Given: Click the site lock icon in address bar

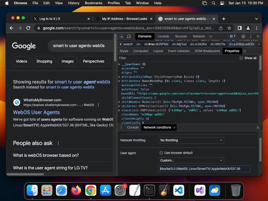Looking at the screenshot, I should click(39, 28).
